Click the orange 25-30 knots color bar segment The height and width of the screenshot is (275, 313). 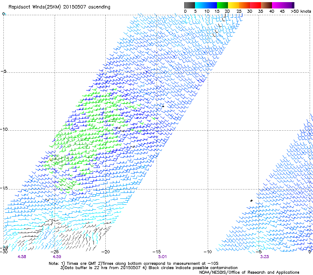[x=244, y=5]
